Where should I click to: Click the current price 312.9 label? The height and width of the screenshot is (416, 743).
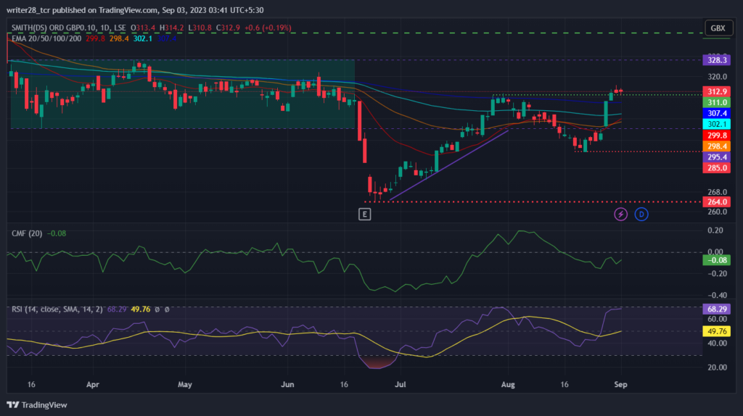pos(716,91)
